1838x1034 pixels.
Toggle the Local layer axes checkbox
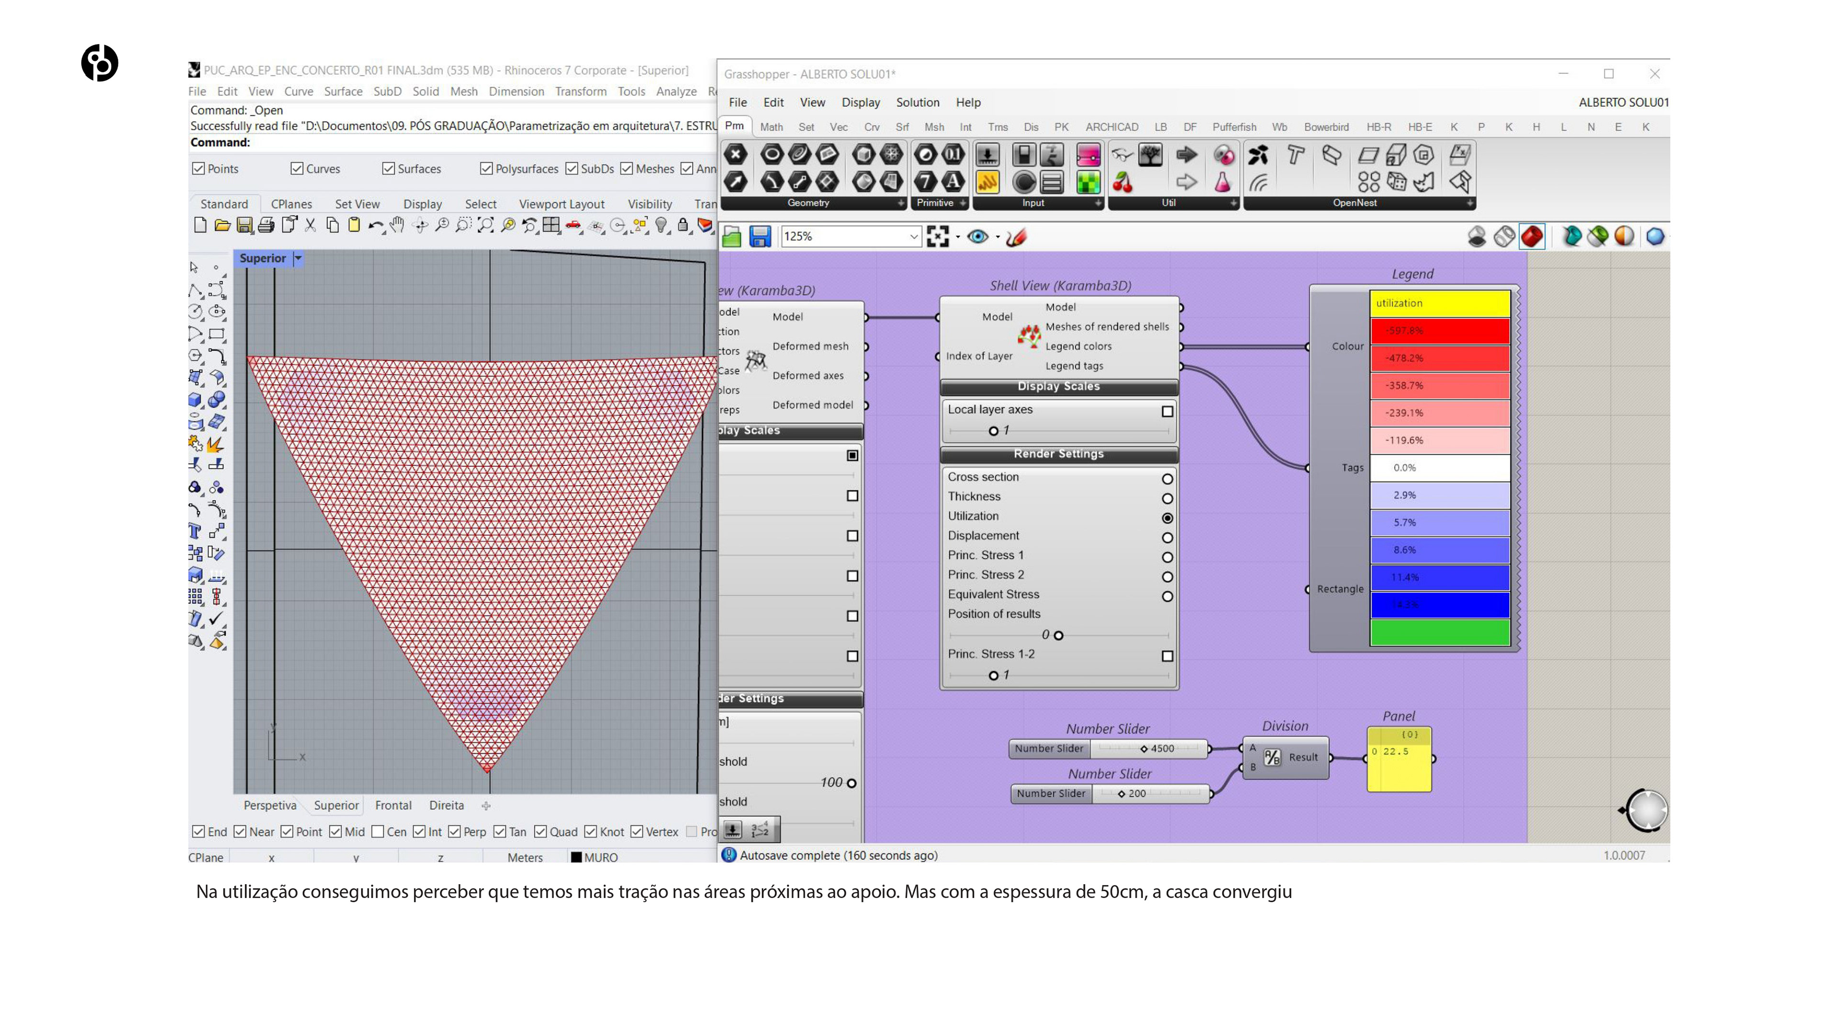tap(1167, 411)
